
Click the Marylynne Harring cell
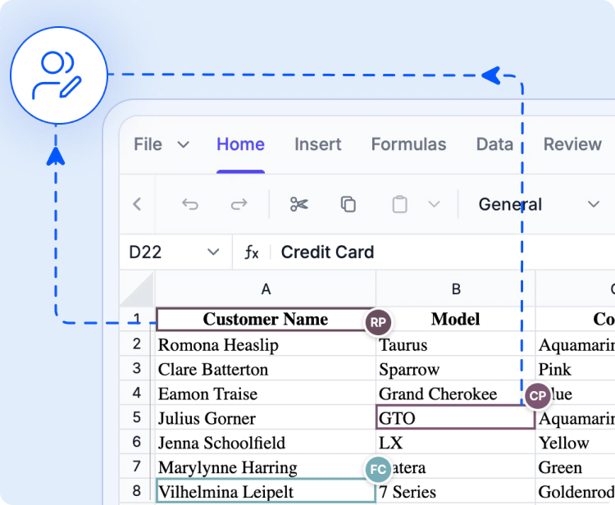point(266,466)
